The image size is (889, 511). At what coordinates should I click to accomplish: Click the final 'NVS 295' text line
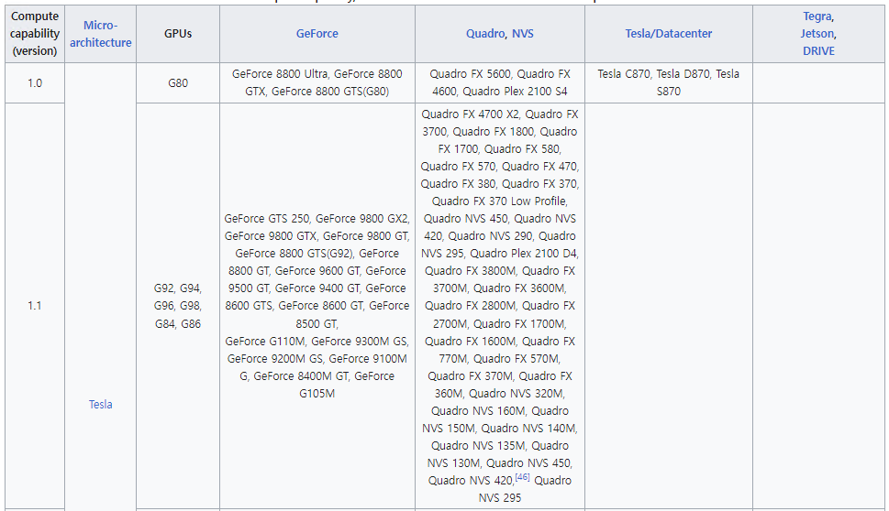(499, 498)
